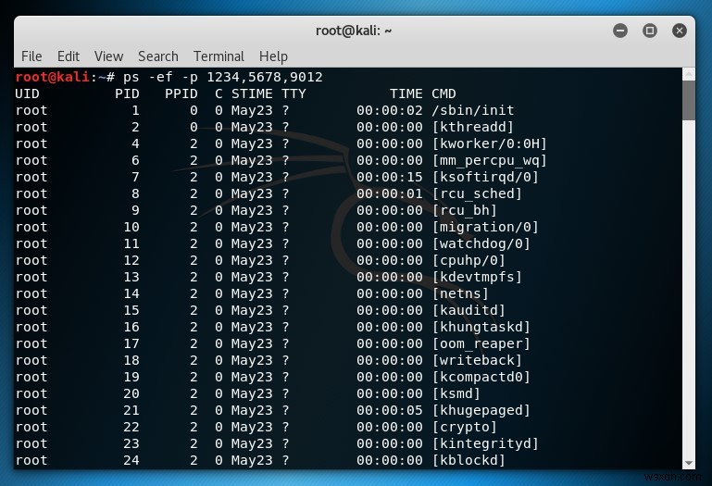Click '[writeback]' process name
The image size is (712, 486).
pyautogui.click(x=477, y=360)
